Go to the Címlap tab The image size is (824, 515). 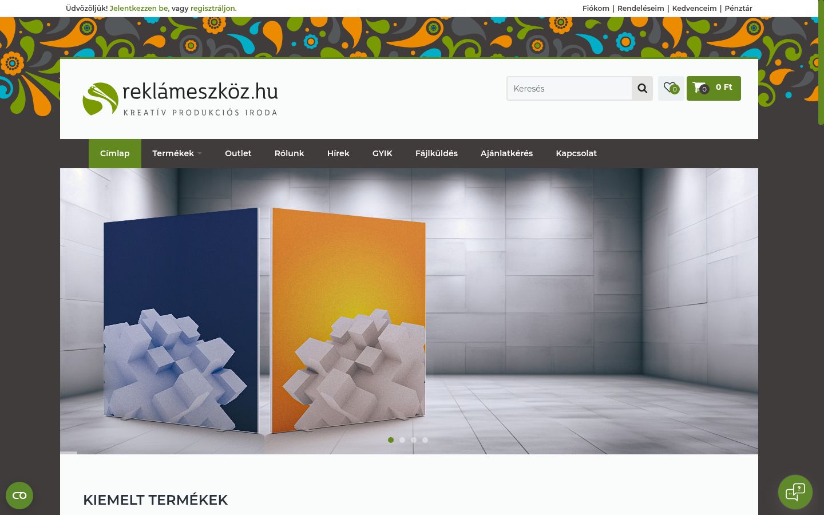tap(115, 153)
